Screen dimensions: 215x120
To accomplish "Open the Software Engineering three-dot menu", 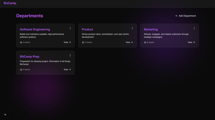I will tap(70, 28).
